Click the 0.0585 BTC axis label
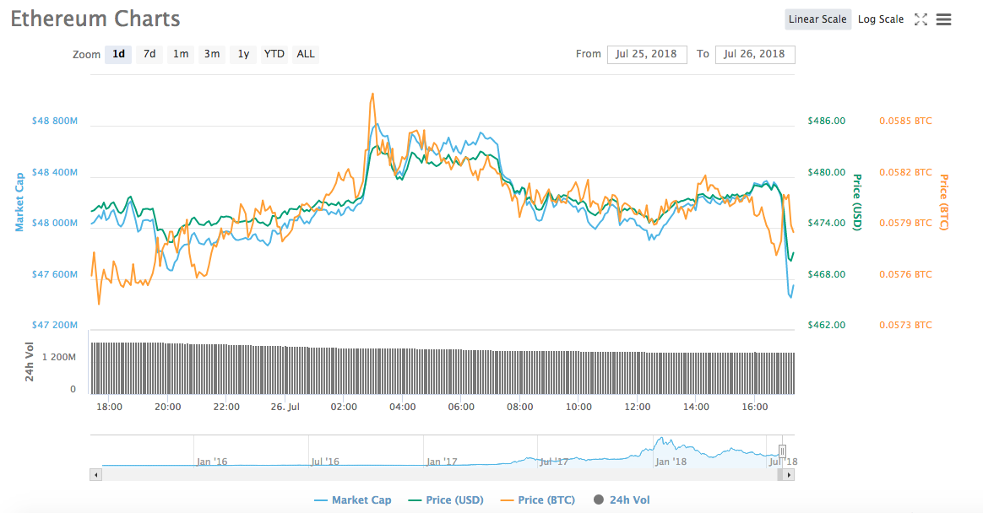This screenshot has width=983, height=513. pos(905,121)
